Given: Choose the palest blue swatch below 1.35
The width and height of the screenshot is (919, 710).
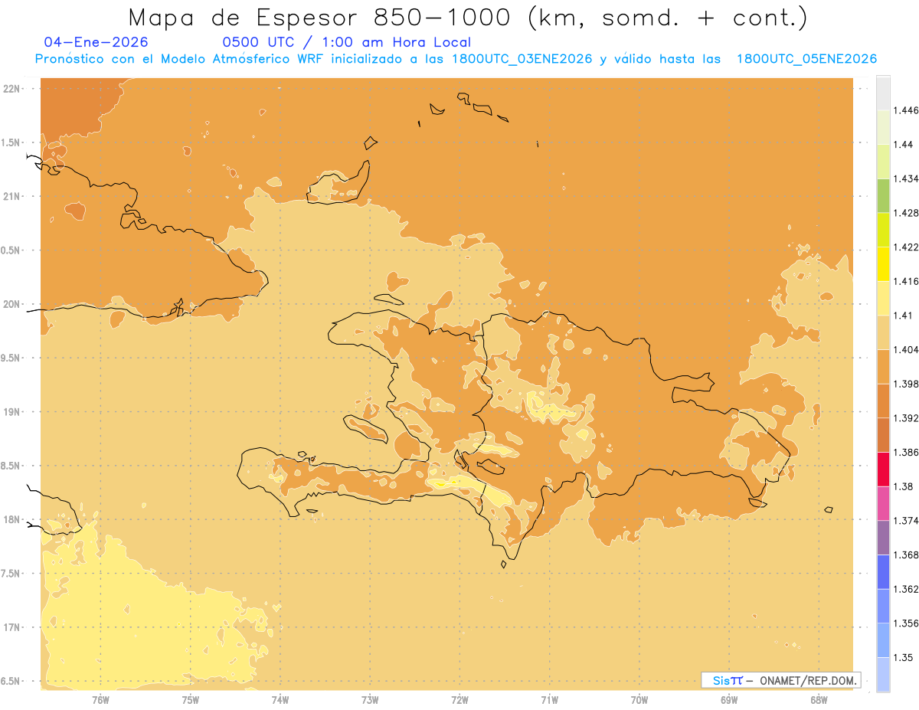Looking at the screenshot, I should 883,674.
